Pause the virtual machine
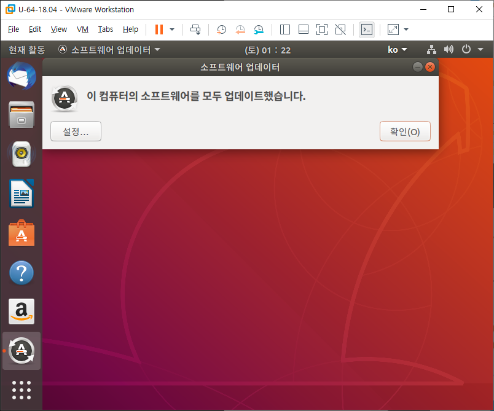Screen dimensions: 494x411 (x=159, y=29)
